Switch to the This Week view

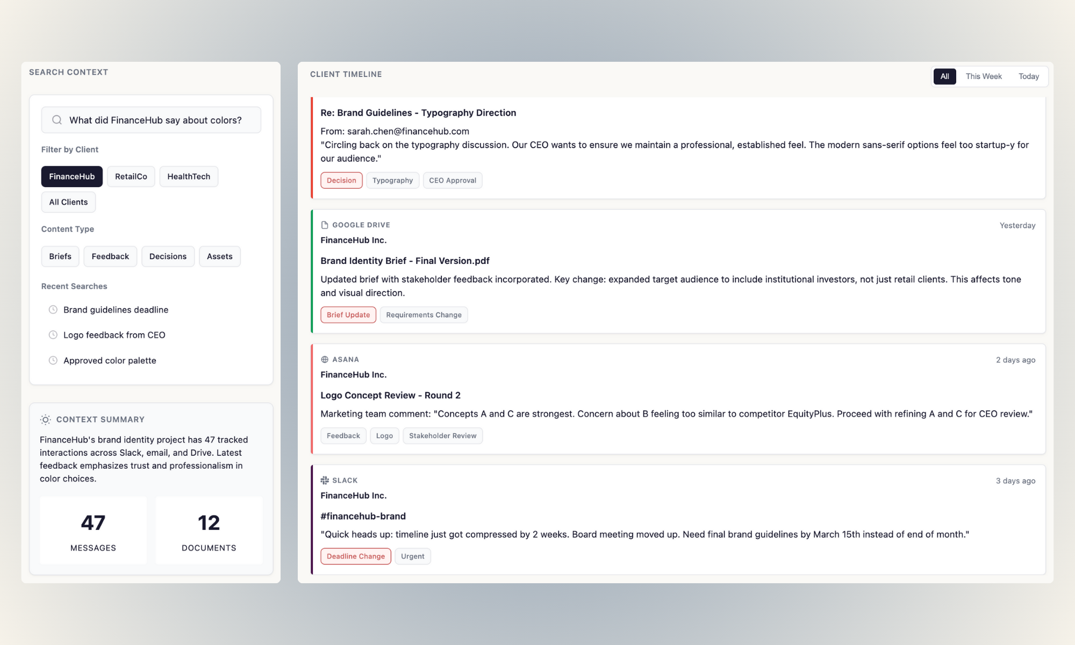click(x=983, y=76)
